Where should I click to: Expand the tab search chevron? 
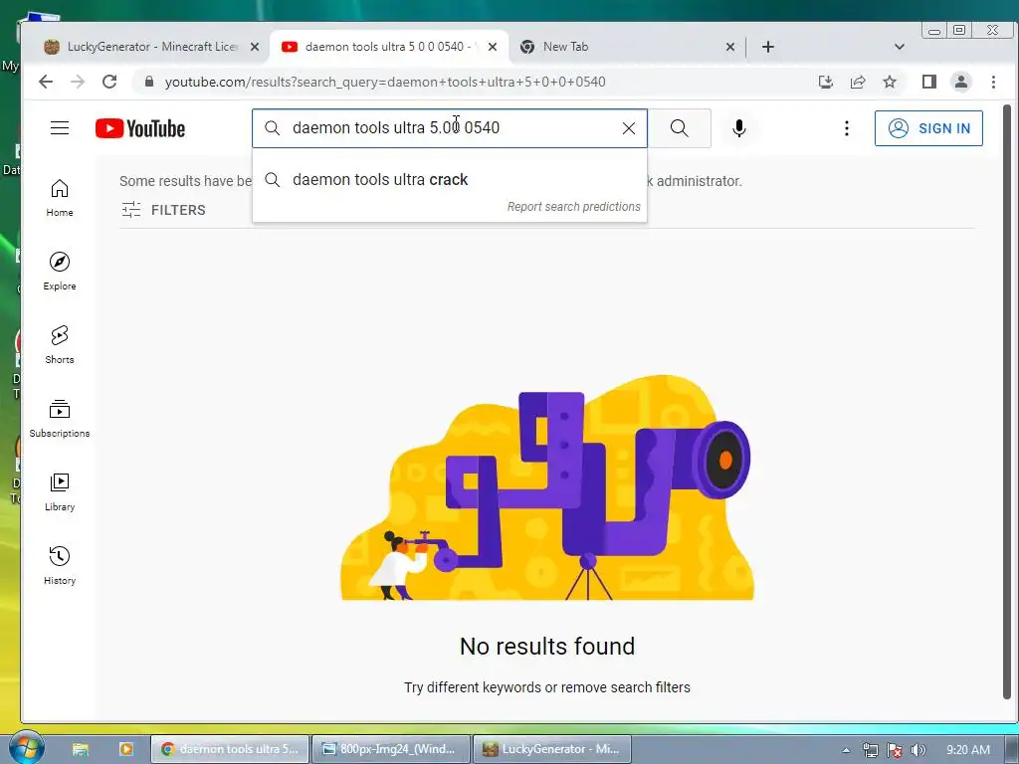tap(900, 47)
